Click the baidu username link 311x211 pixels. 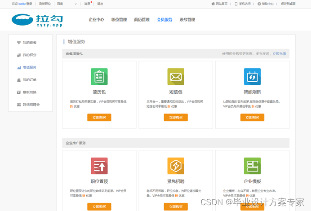[x=22, y=4]
